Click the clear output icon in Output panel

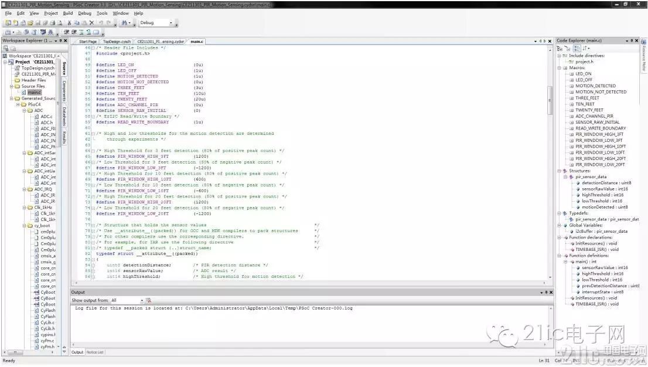148,300
